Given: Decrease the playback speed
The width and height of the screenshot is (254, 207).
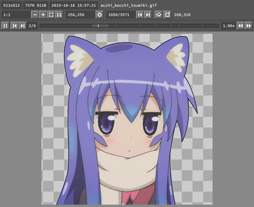Looking at the screenshot, I should point(240,26).
